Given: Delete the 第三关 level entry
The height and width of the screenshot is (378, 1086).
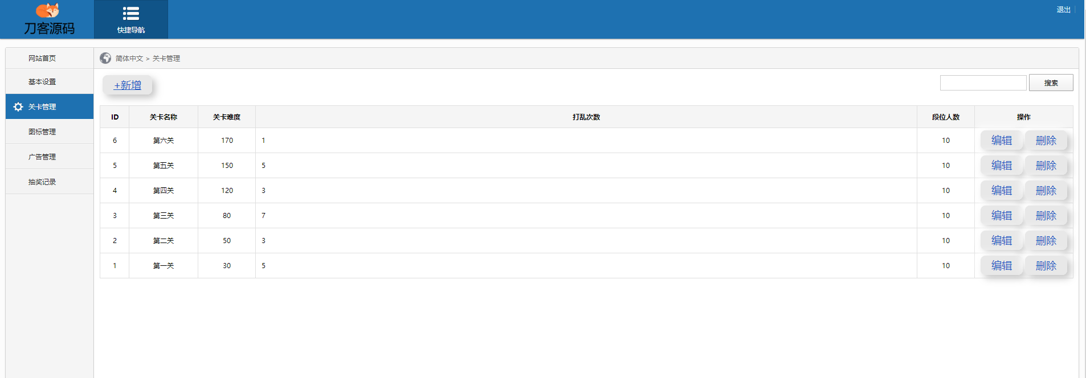Looking at the screenshot, I should 1046,216.
